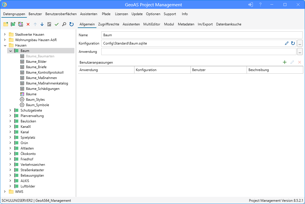Click into the Name input field

click(x=202, y=35)
